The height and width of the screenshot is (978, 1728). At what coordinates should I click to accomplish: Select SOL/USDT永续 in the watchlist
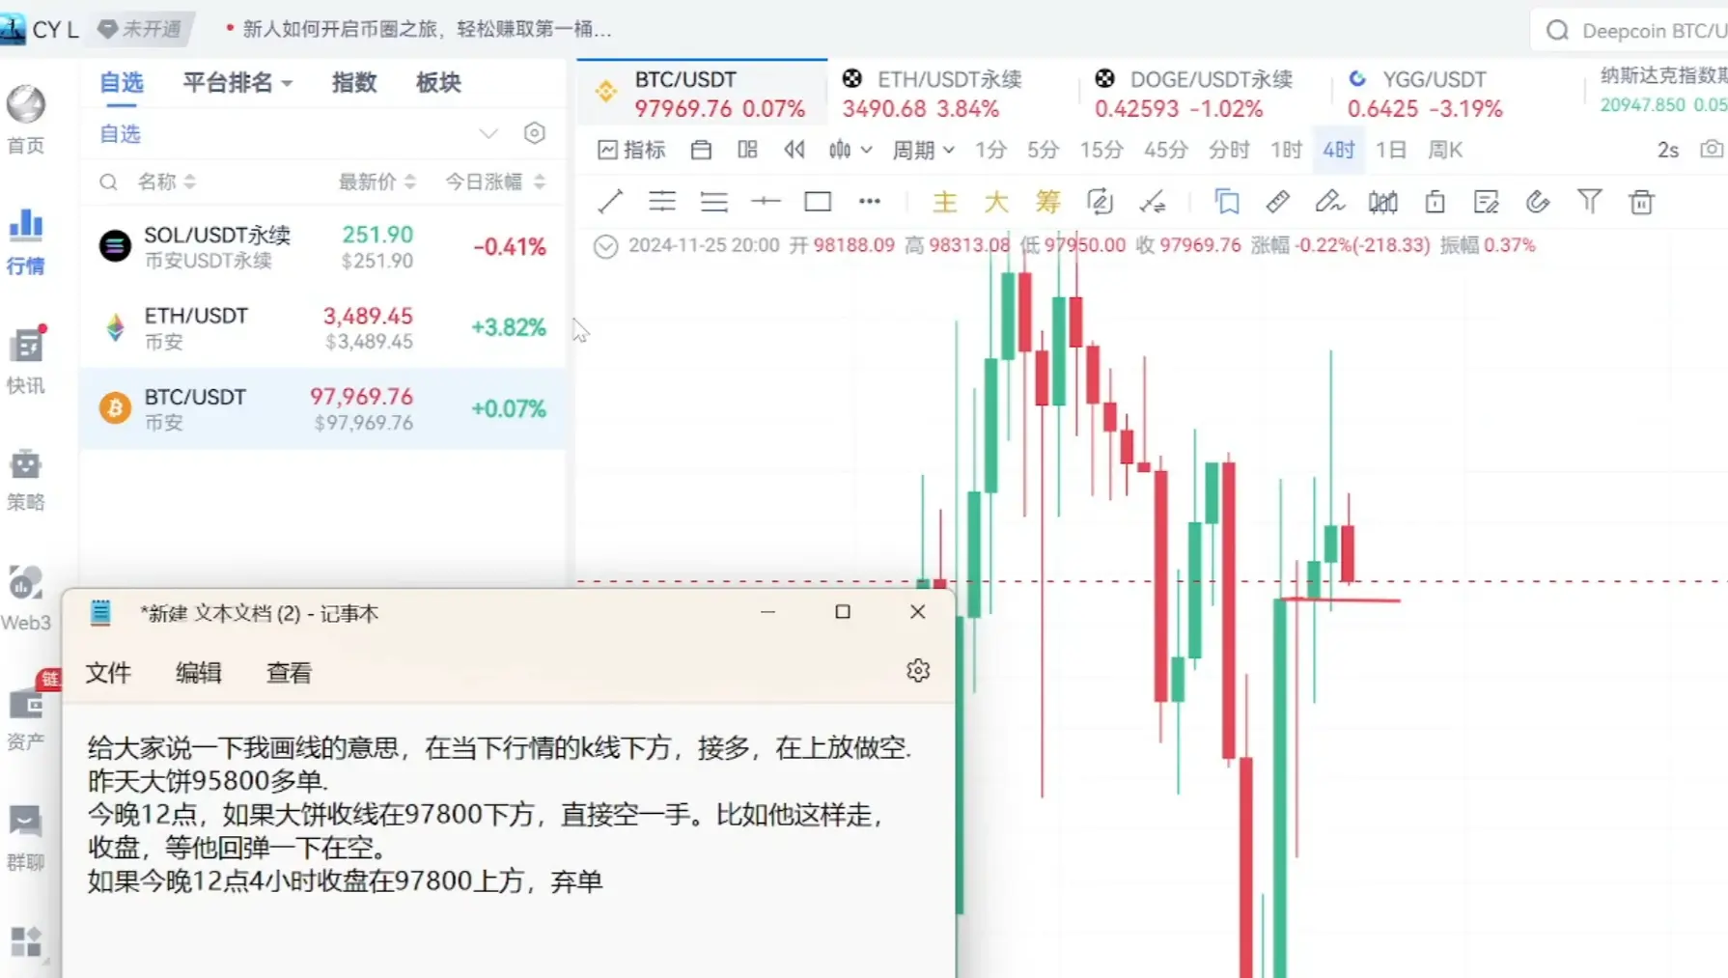(x=323, y=246)
